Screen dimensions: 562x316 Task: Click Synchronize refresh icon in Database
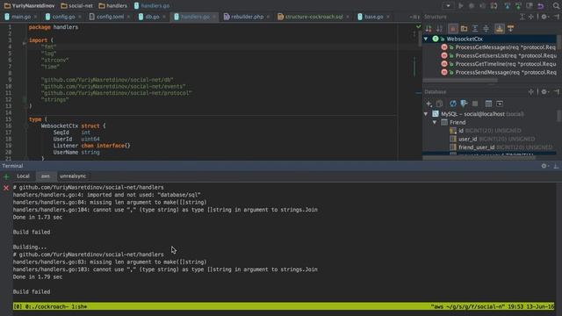click(453, 104)
